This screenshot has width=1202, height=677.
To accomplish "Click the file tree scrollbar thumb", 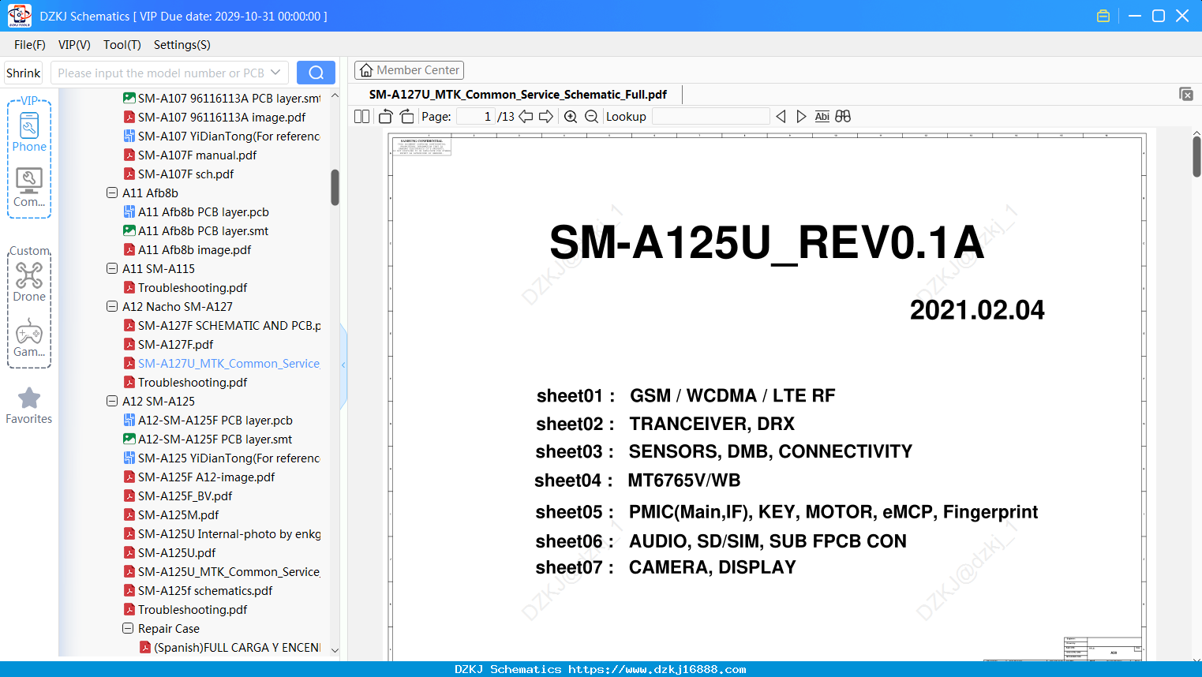I will click(335, 188).
